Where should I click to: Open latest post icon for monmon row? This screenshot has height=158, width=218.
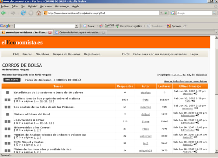pyautogui.click(x=196, y=108)
